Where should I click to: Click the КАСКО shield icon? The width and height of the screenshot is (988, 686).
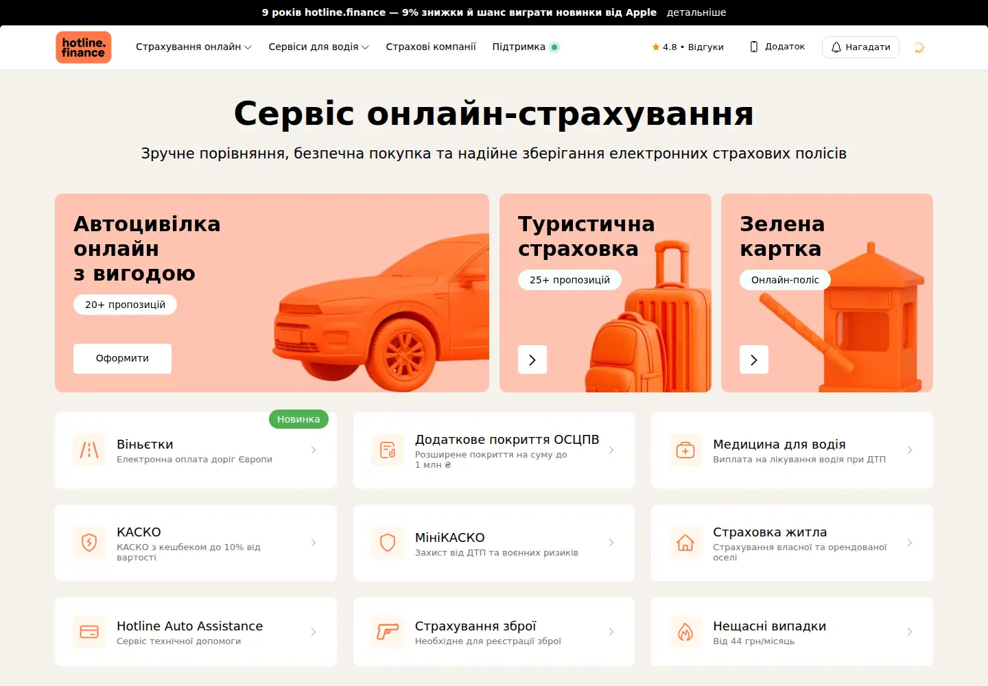point(89,543)
